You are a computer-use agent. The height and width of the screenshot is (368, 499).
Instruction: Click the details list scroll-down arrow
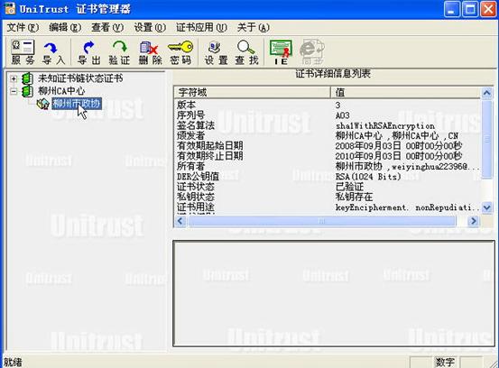tap(486, 208)
